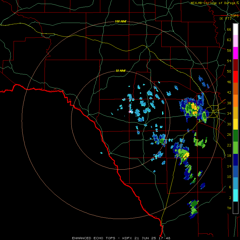Select the bright red legend swatch
The height and width of the screenshot is (240, 240).
235,77
